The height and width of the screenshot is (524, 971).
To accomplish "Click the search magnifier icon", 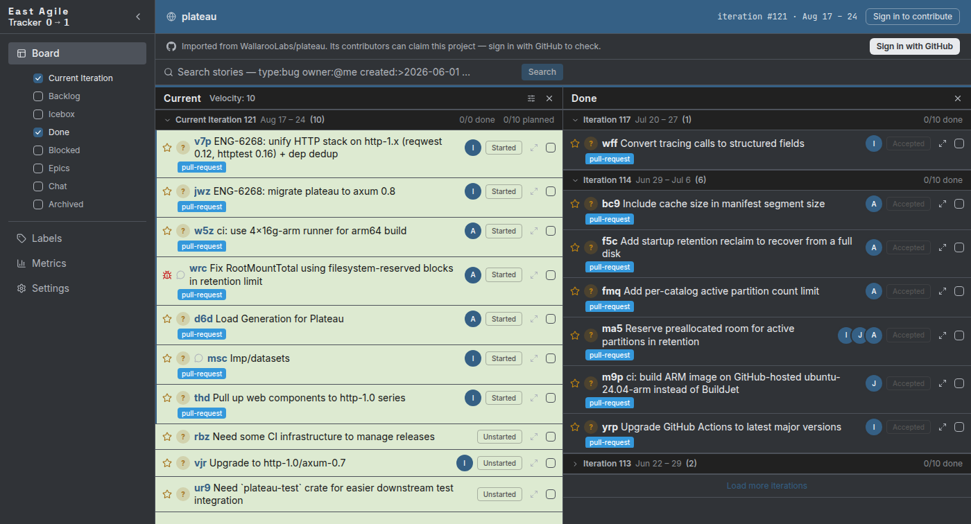I will click(169, 72).
